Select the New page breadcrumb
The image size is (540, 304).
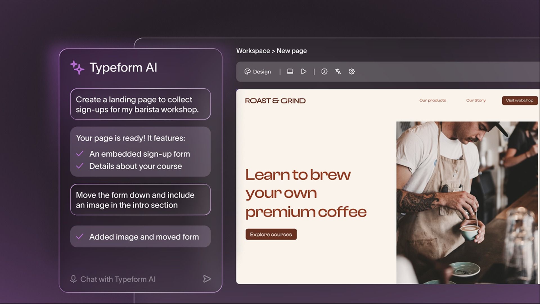(292, 51)
